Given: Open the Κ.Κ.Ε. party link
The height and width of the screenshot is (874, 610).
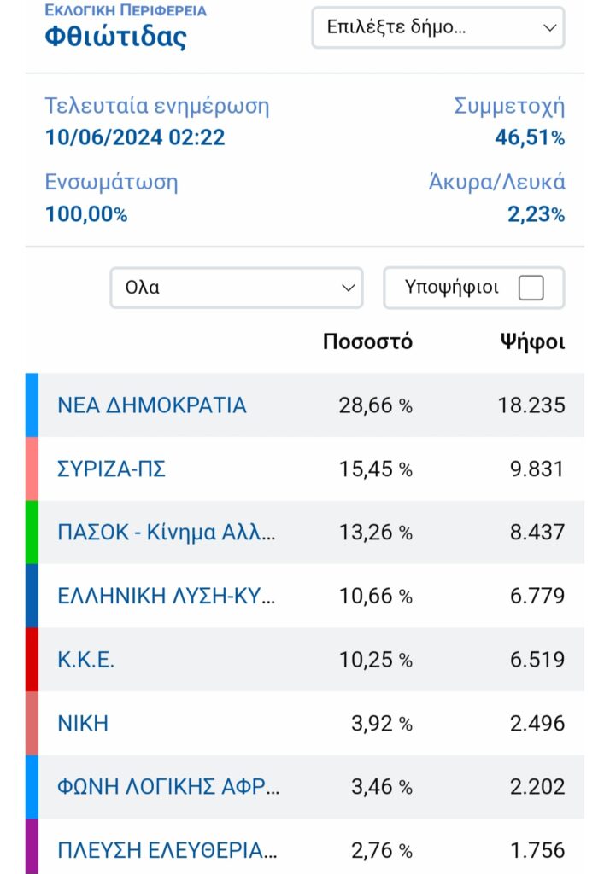Looking at the screenshot, I should [86, 660].
